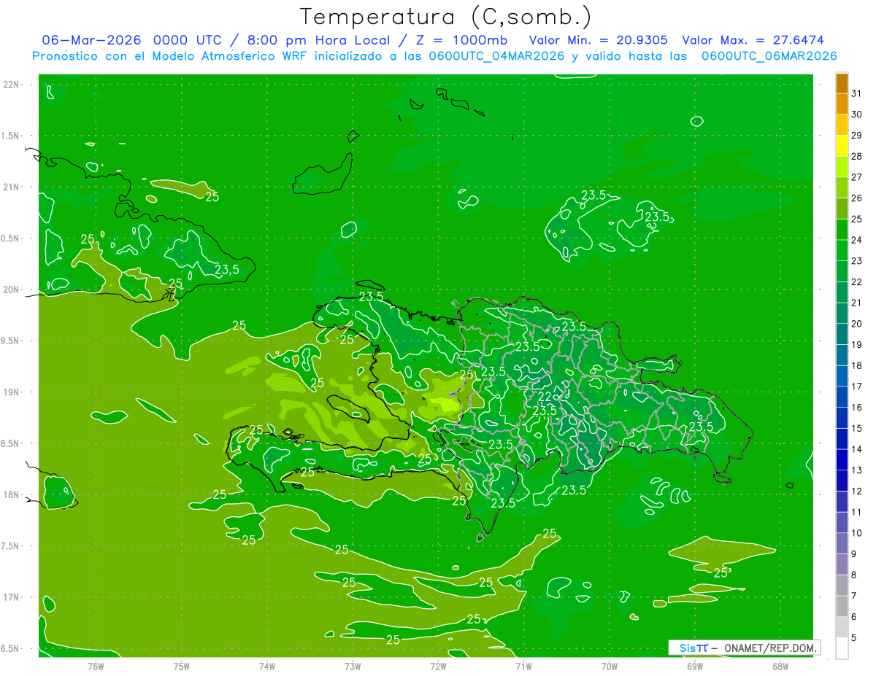876x676 pixels.
Task: Click the 19N latitude axis label
Action: [x=12, y=392]
